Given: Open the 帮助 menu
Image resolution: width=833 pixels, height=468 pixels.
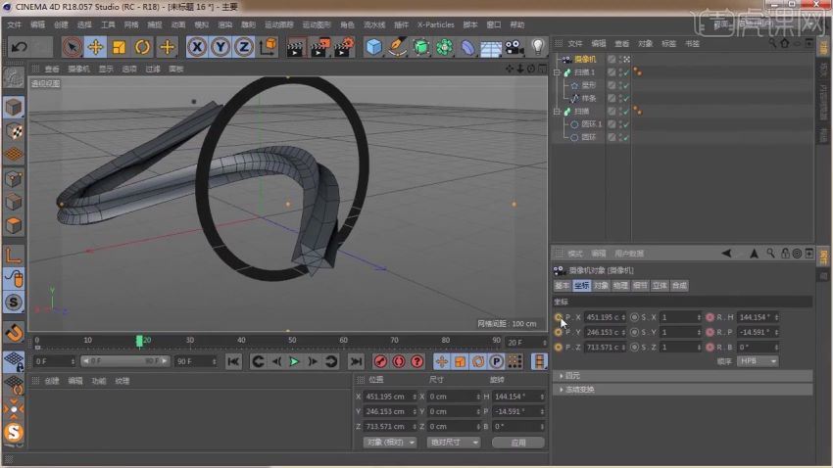Looking at the screenshot, I should (x=516, y=24).
